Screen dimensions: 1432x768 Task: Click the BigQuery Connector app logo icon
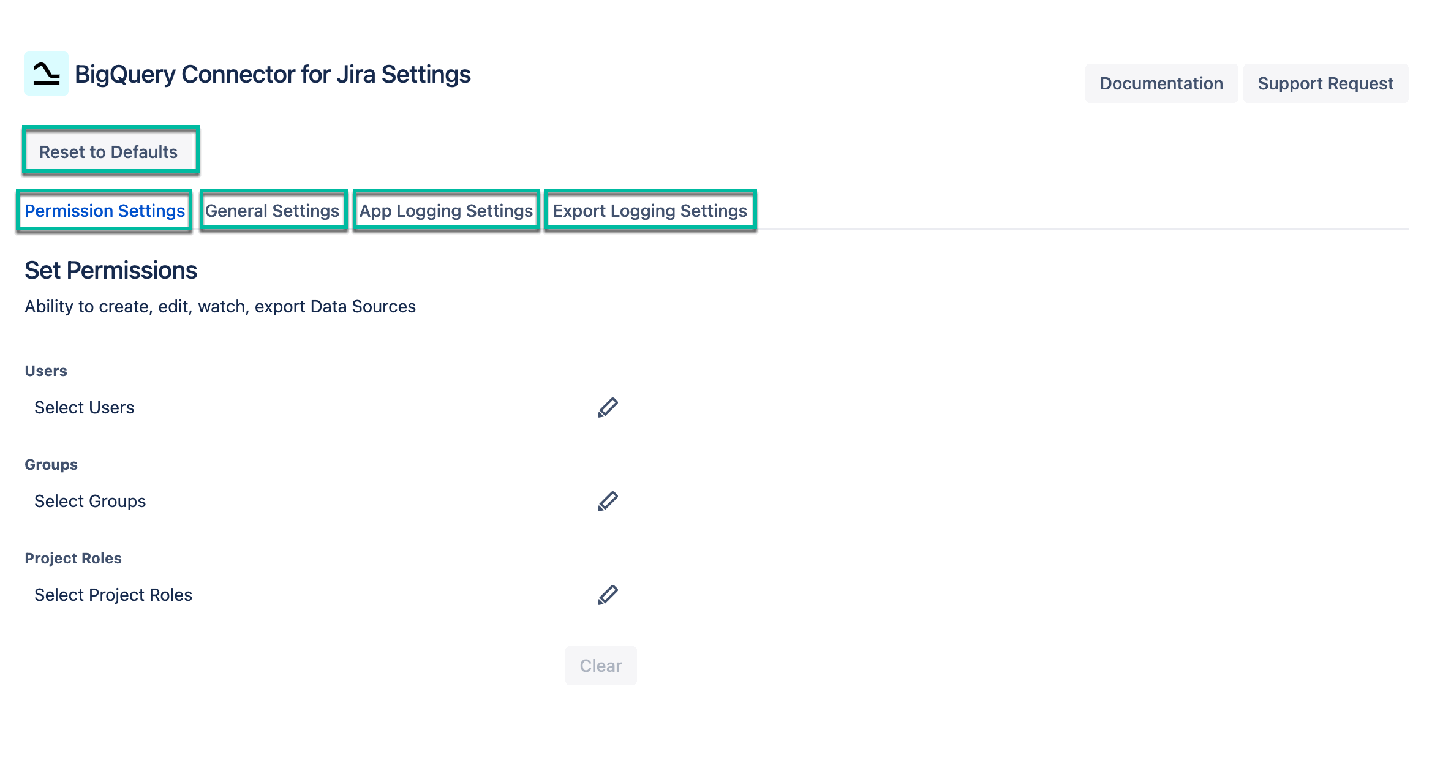click(46, 74)
